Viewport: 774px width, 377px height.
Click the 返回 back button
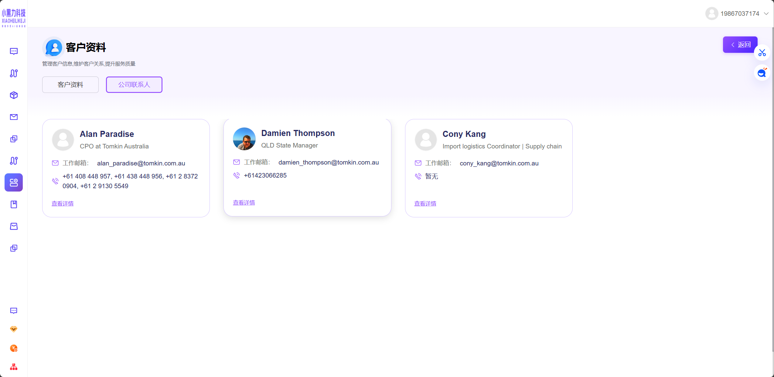[740, 45]
